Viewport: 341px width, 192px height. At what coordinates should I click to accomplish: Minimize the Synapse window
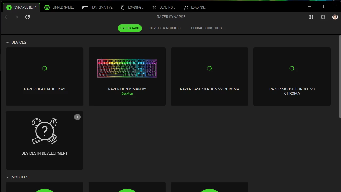(309, 6)
